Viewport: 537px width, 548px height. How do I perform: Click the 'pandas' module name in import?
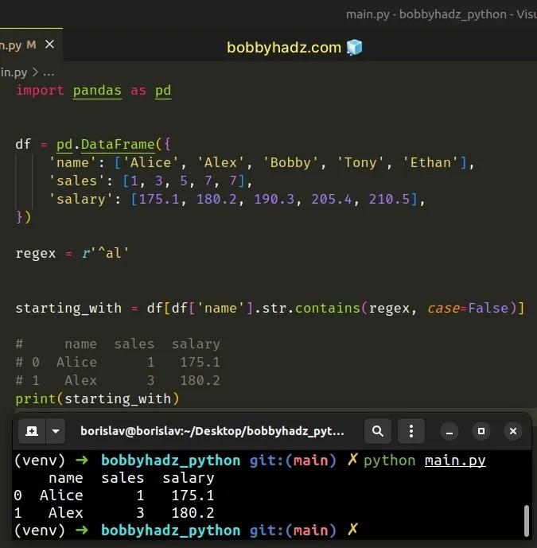(x=97, y=91)
